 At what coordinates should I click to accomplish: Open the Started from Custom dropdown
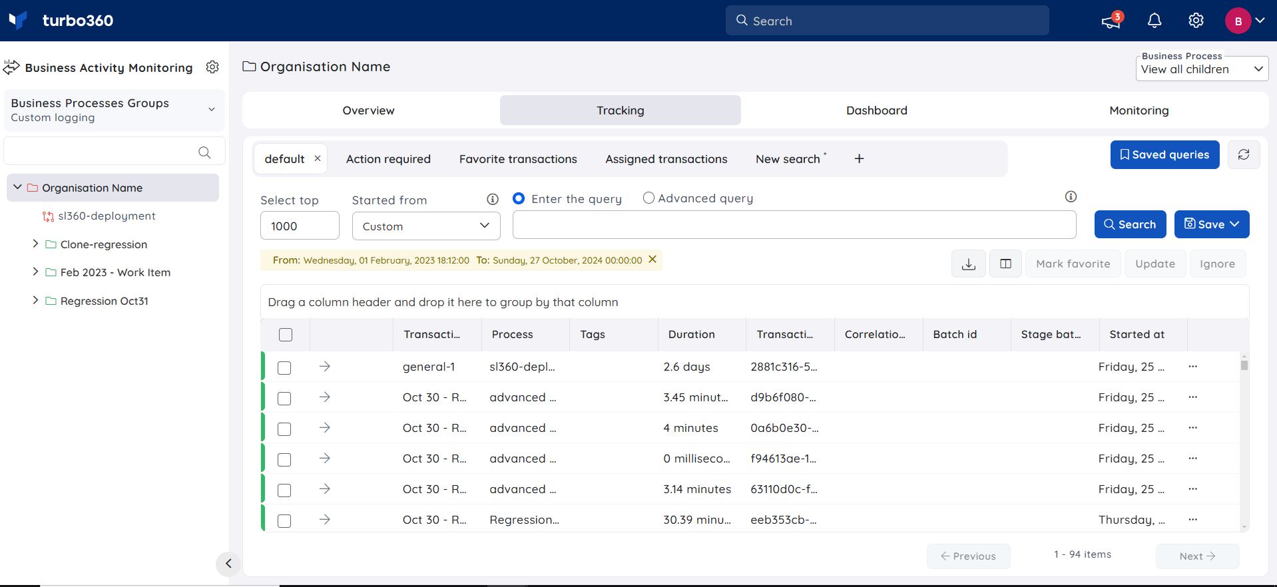point(426,226)
